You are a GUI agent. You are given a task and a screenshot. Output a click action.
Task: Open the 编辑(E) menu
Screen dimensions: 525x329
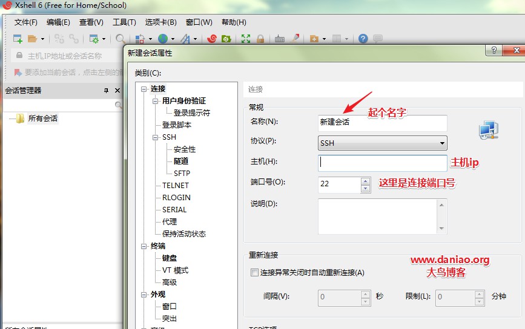[58, 22]
